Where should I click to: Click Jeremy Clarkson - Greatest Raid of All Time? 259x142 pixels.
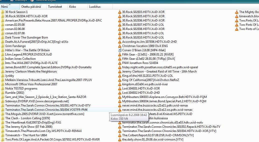(x=159, y=71)
